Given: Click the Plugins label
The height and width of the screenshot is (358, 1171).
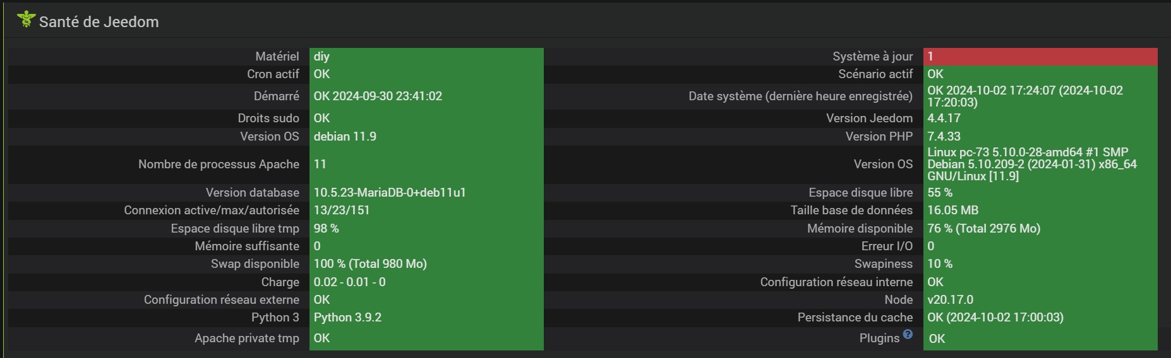Looking at the screenshot, I should pos(879,338).
